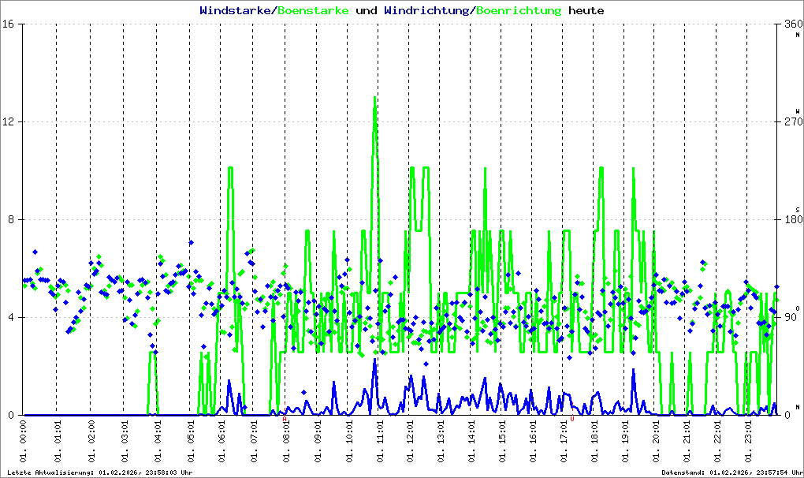Click the '01. 02:00' time label

[91, 442]
